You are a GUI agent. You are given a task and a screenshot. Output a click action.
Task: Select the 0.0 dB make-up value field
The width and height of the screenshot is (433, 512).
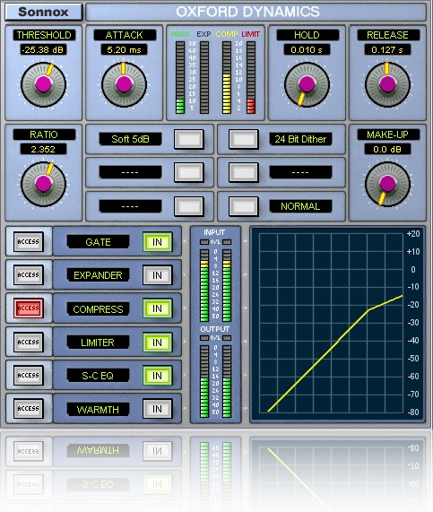[387, 150]
